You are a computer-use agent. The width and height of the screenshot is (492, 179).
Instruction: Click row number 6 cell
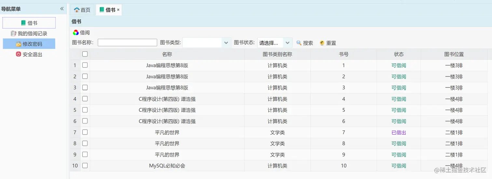pyautogui.click(x=75, y=121)
